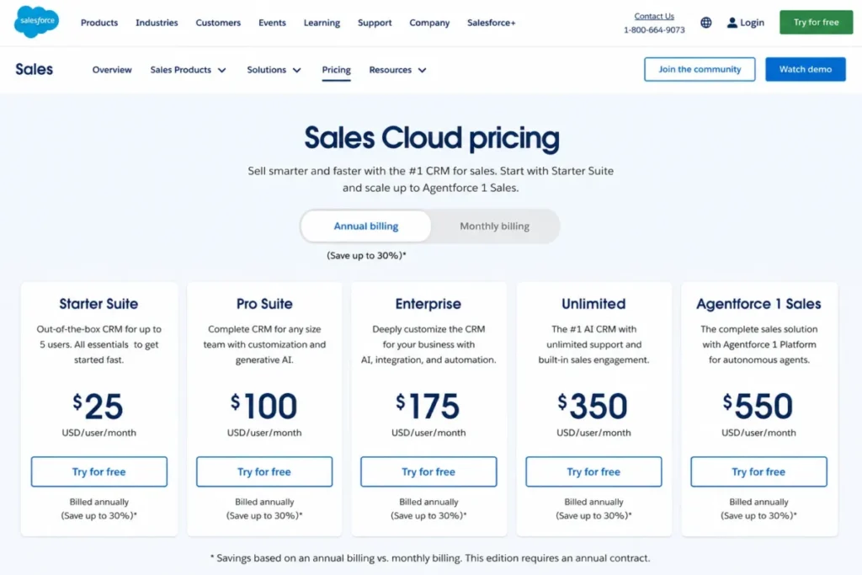Click Join the community button
This screenshot has width=862, height=575.
click(x=700, y=69)
